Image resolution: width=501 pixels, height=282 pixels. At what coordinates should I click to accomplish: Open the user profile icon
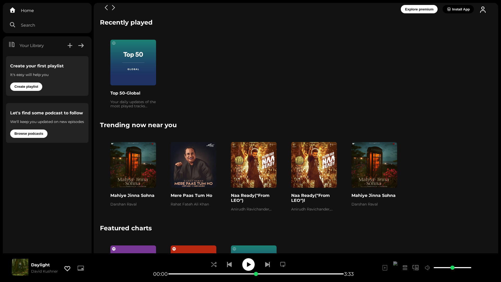483,10
